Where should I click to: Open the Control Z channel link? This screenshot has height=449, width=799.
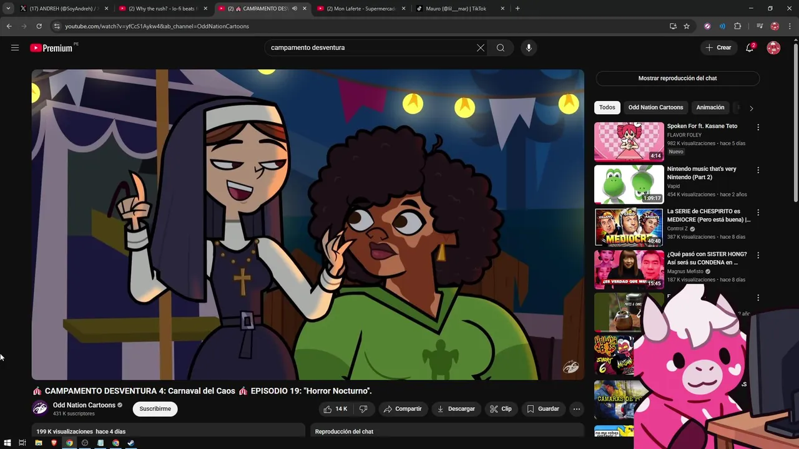click(677, 229)
